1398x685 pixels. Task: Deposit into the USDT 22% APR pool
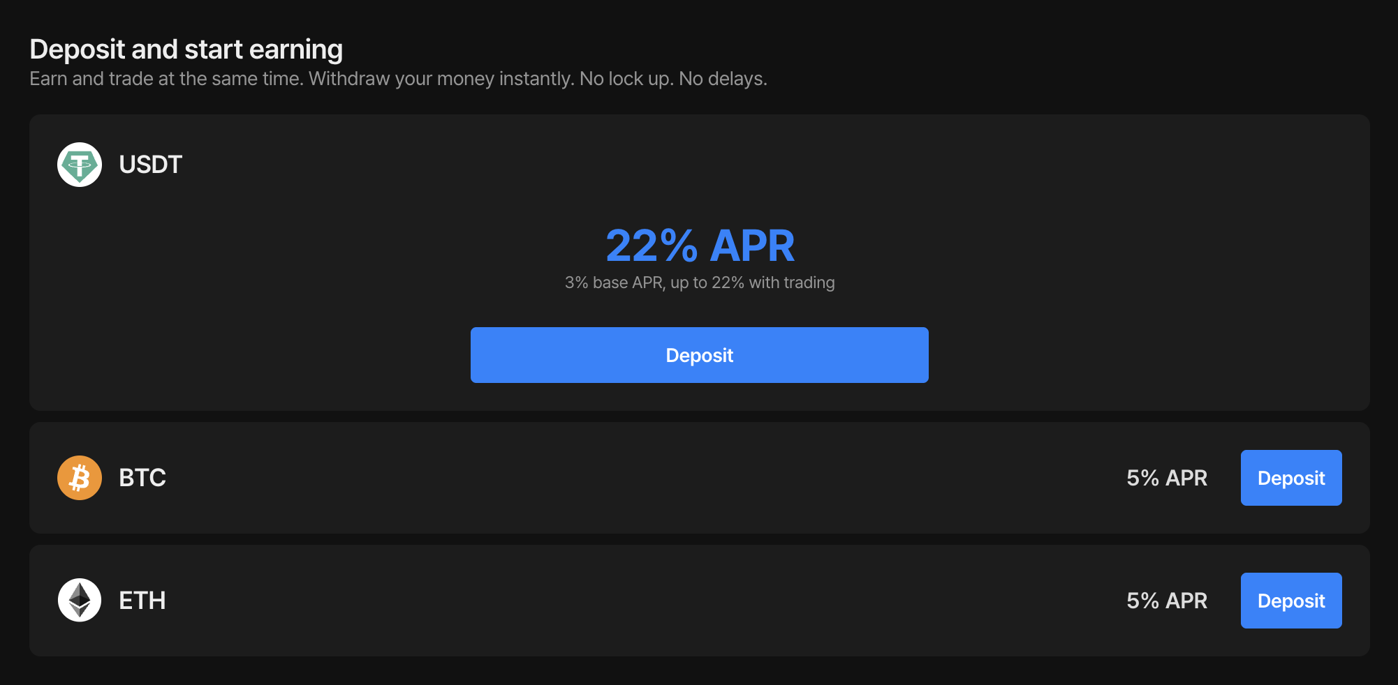tap(699, 355)
